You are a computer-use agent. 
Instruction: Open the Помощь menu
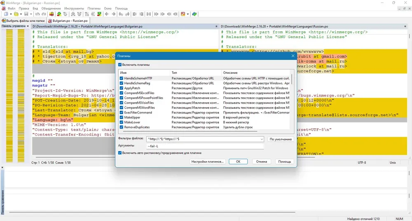tap(122, 8)
